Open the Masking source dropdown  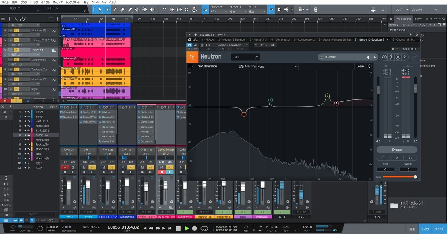(278, 67)
